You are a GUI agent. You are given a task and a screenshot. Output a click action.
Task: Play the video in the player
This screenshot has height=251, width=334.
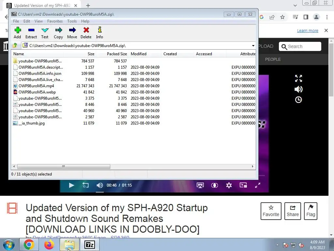point(71,185)
